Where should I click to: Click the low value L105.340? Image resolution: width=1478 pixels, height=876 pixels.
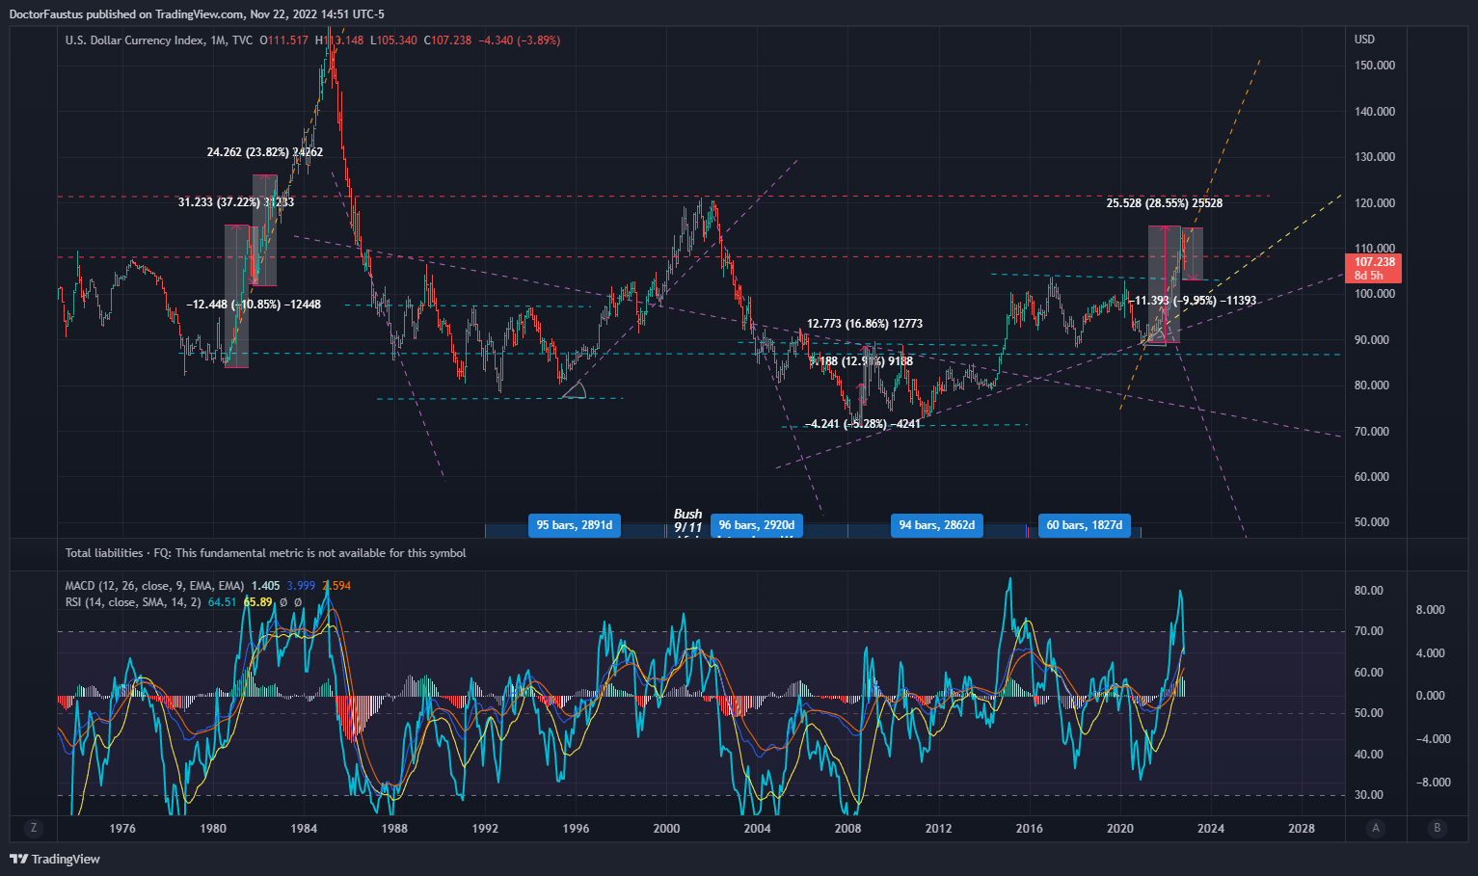click(x=393, y=40)
